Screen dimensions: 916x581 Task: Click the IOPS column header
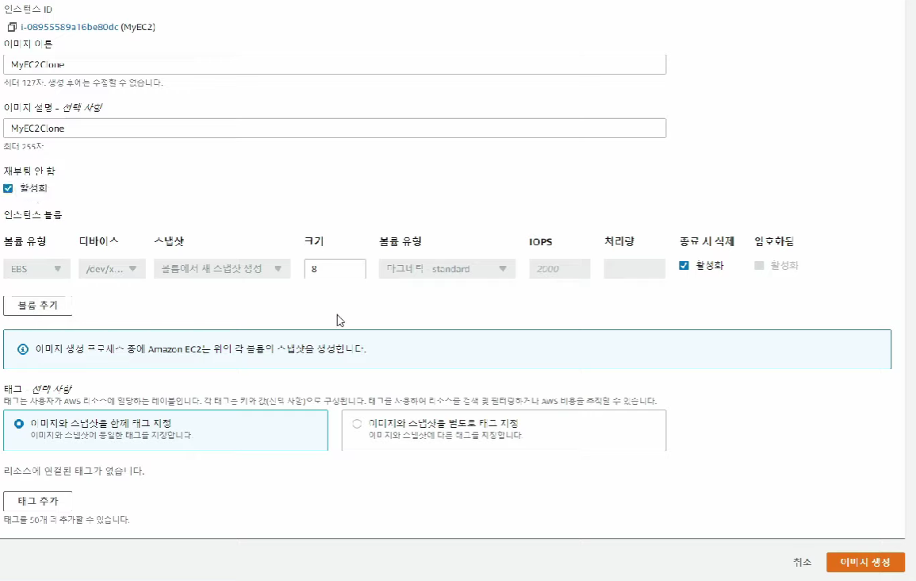[x=541, y=241]
